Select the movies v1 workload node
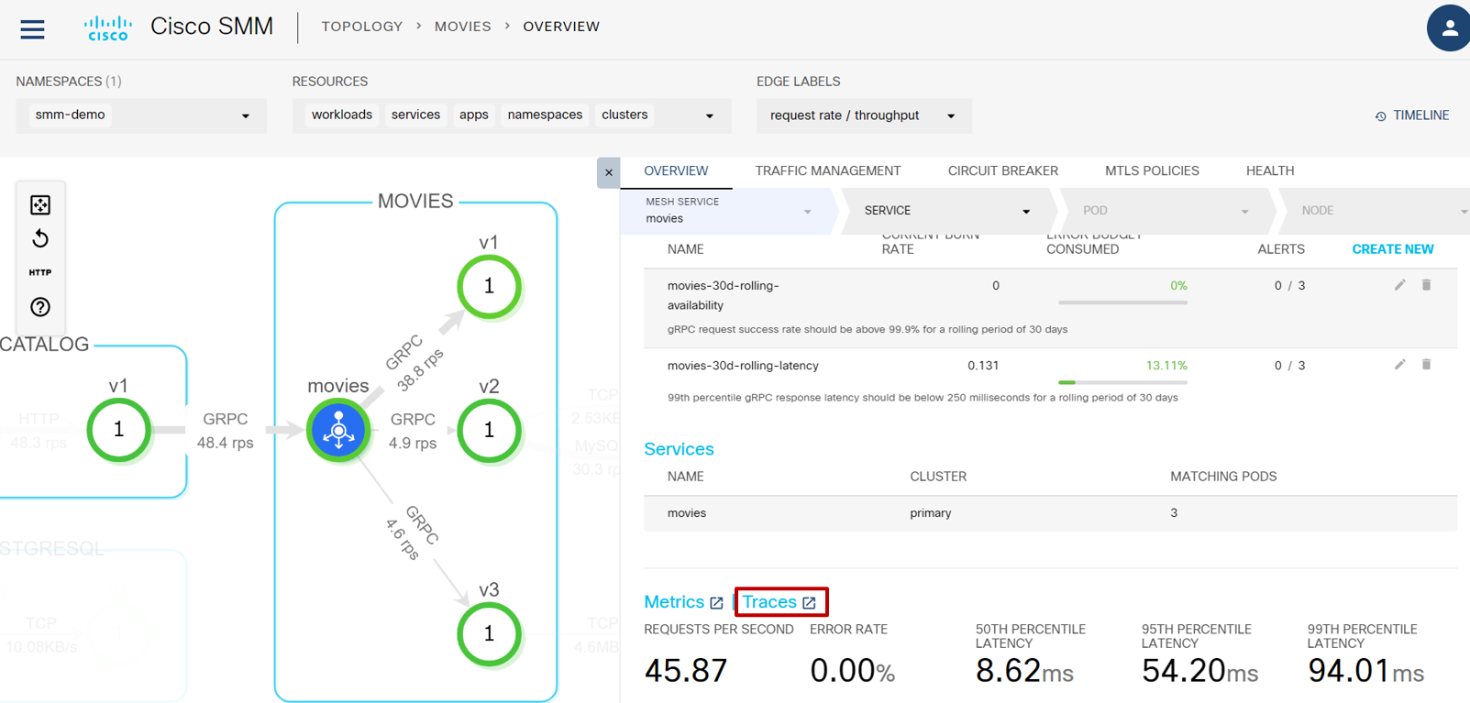 tap(489, 286)
